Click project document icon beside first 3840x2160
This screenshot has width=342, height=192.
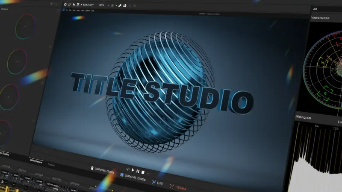pos(92,168)
